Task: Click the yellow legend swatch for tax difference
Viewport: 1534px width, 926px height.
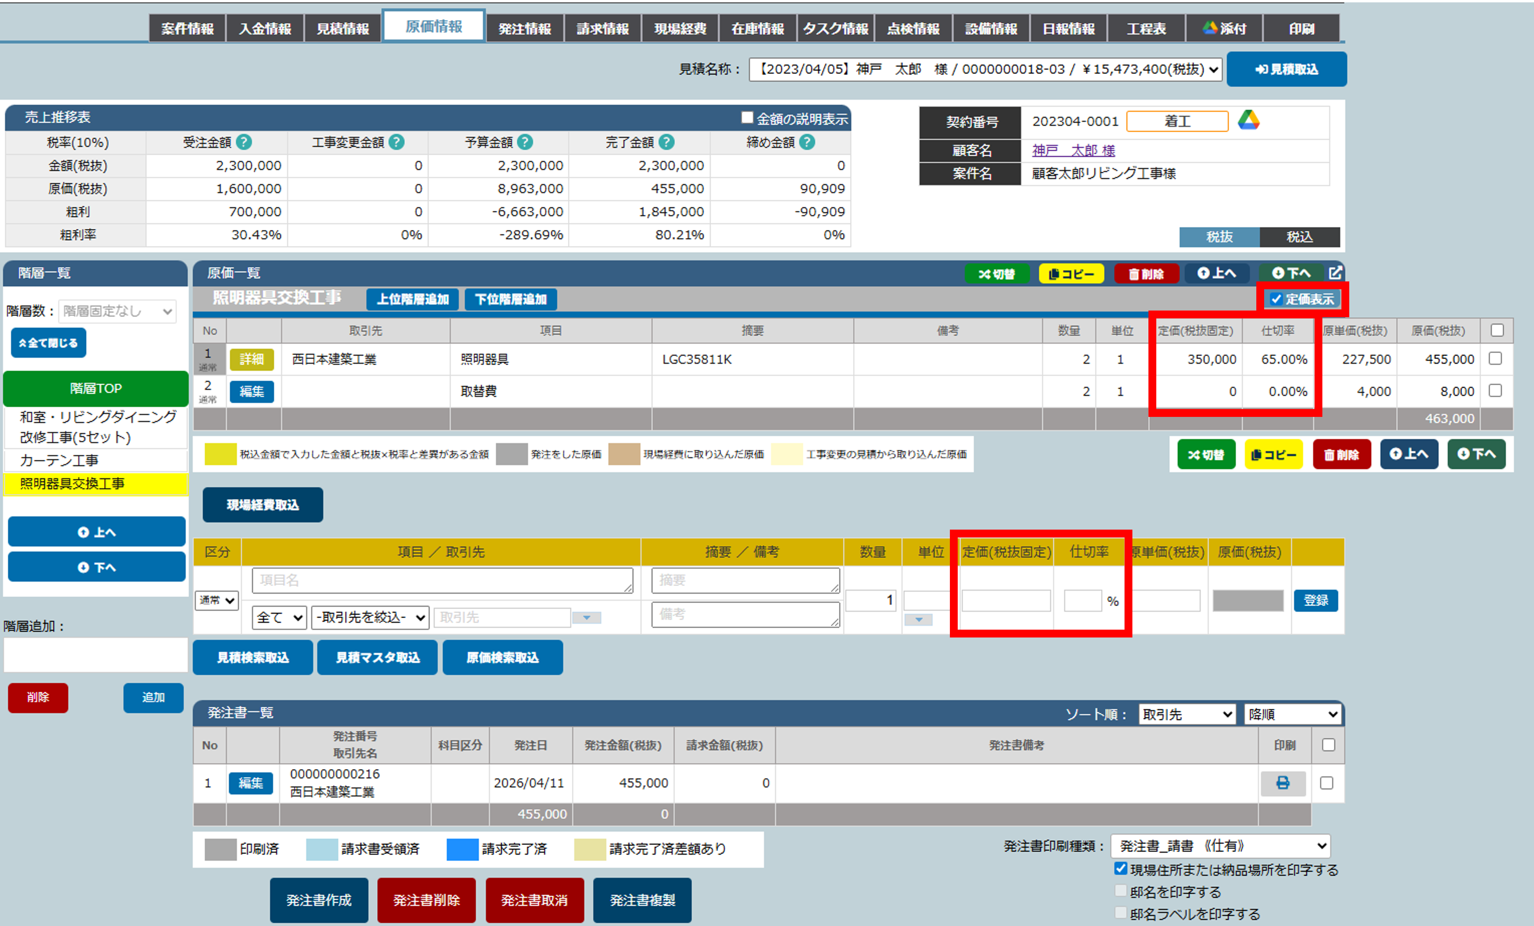Action: [220, 454]
